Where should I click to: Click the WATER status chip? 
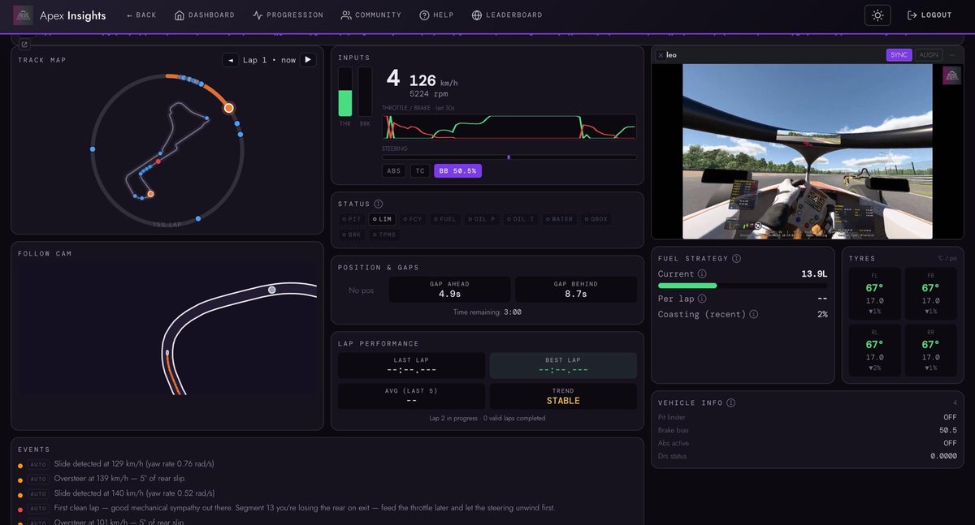point(561,219)
